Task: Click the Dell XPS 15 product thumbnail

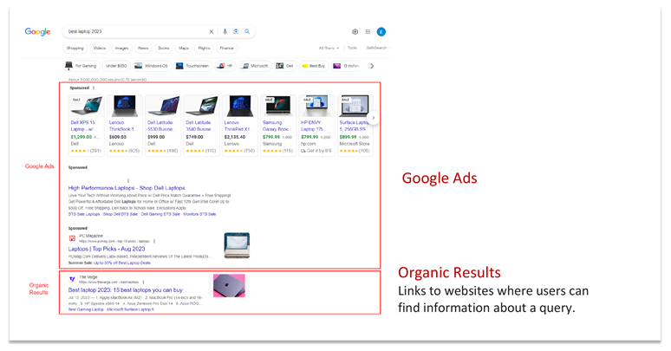Action: coord(86,107)
